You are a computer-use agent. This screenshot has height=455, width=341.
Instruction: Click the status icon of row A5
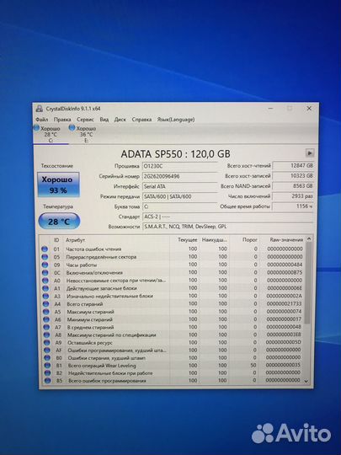(x=46, y=312)
